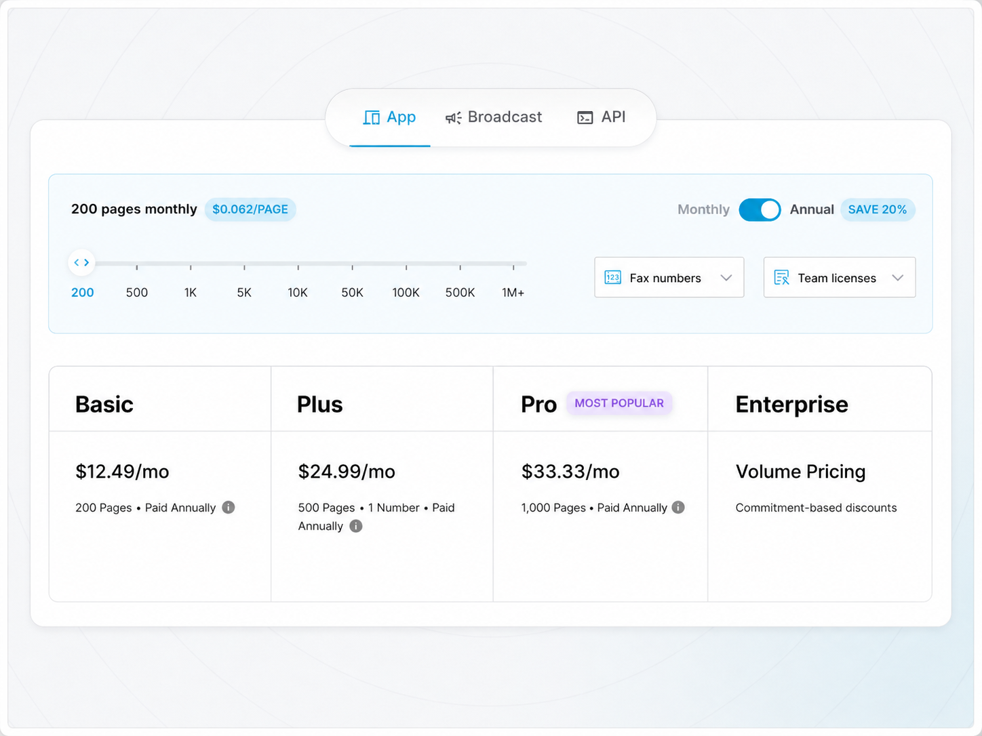Click the Team licenses icon
This screenshot has height=736, width=982.
click(782, 277)
